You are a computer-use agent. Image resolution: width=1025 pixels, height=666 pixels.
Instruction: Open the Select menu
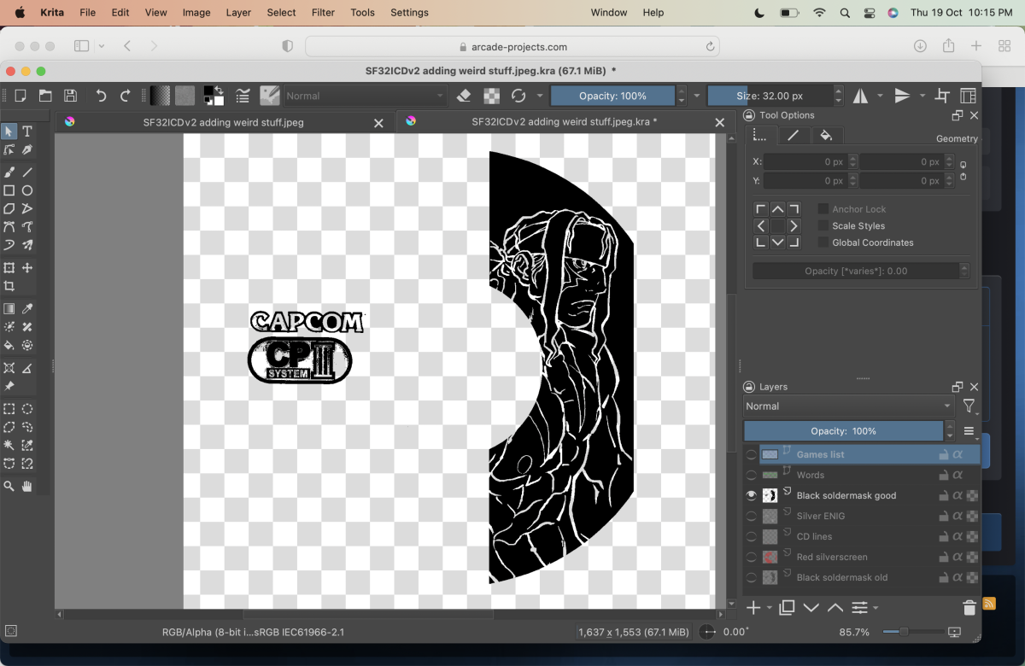coord(281,13)
